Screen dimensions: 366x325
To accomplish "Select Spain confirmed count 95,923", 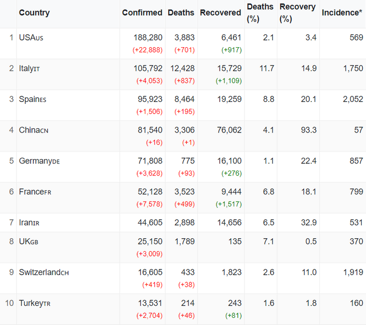I will (150, 99).
